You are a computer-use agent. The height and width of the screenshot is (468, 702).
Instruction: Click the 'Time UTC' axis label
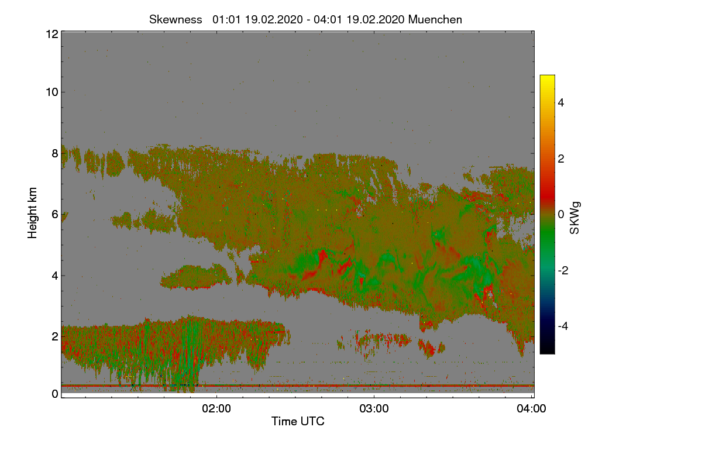coord(298,421)
